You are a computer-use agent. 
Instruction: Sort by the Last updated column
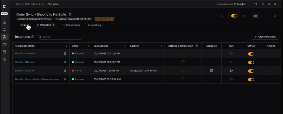point(125,46)
